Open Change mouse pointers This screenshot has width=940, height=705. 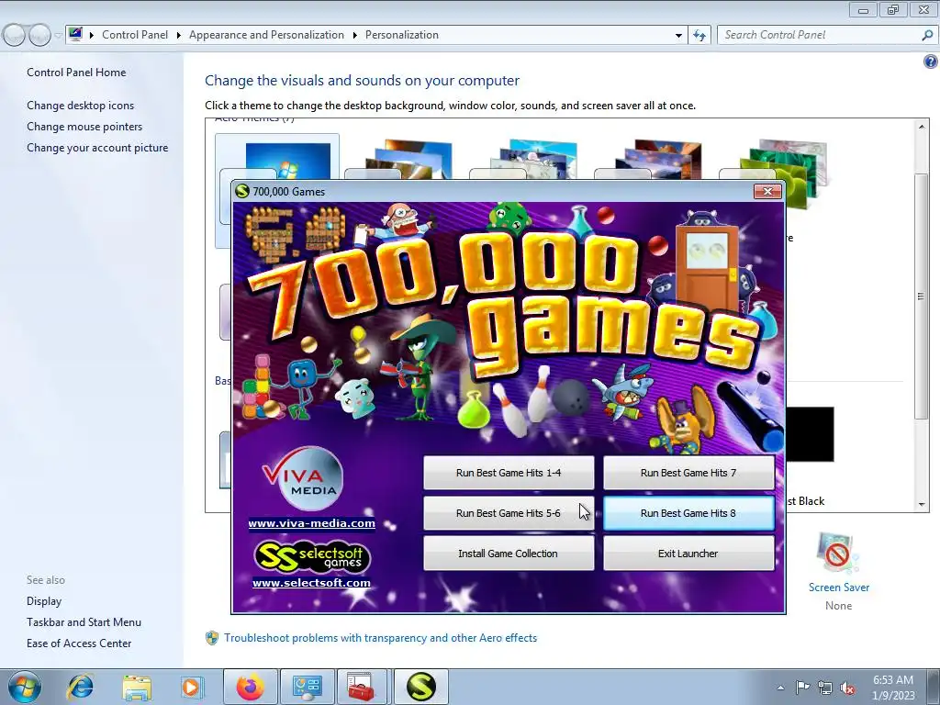click(84, 127)
